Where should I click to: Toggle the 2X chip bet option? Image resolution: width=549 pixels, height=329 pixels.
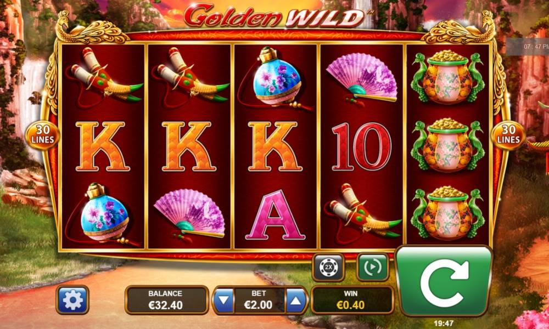coord(328,268)
